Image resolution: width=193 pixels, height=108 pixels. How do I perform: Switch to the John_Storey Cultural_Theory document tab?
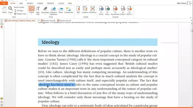[21, 21]
